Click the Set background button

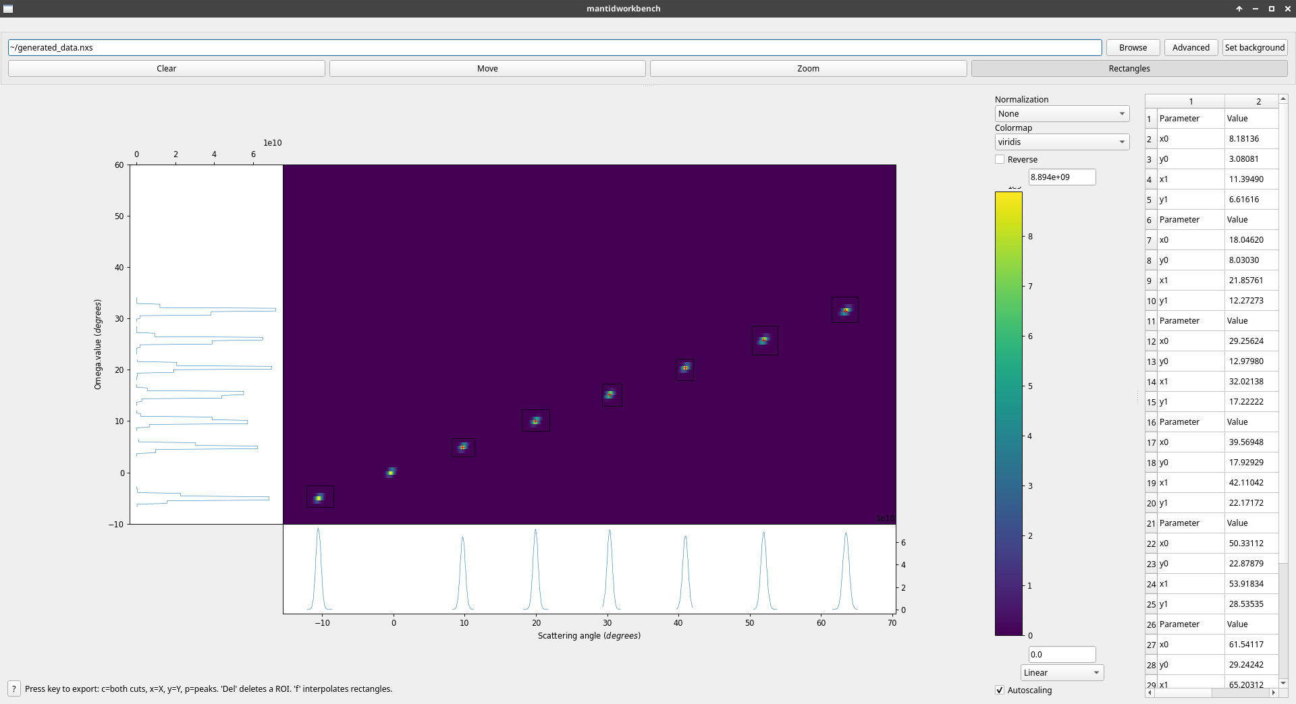coord(1254,47)
